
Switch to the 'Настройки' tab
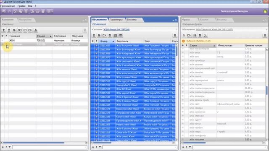click(x=25, y=20)
